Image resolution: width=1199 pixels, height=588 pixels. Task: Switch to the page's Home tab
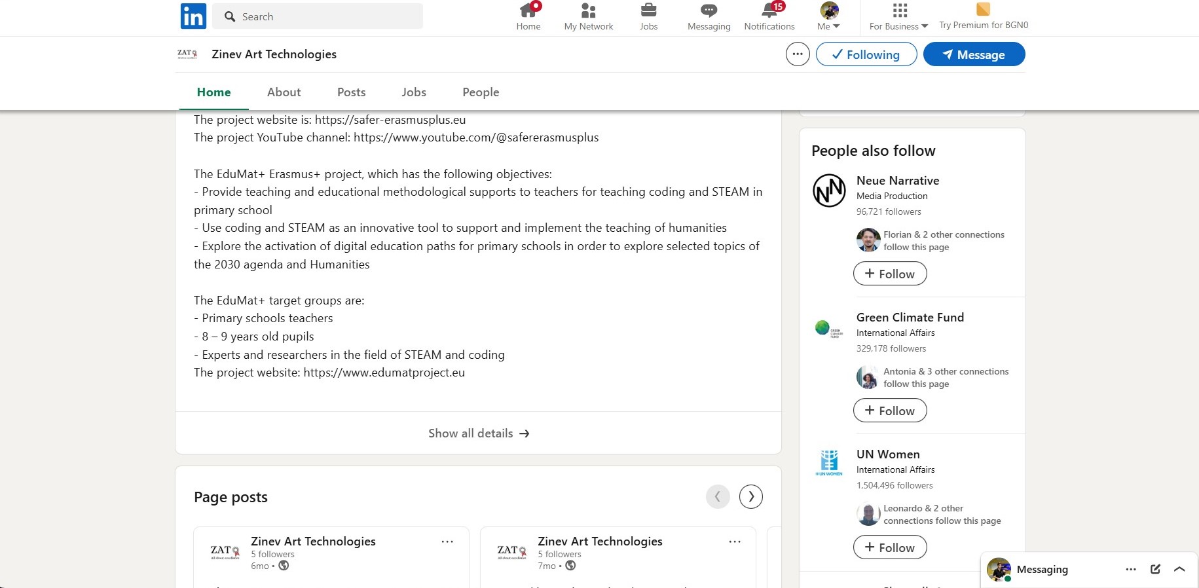click(x=213, y=92)
